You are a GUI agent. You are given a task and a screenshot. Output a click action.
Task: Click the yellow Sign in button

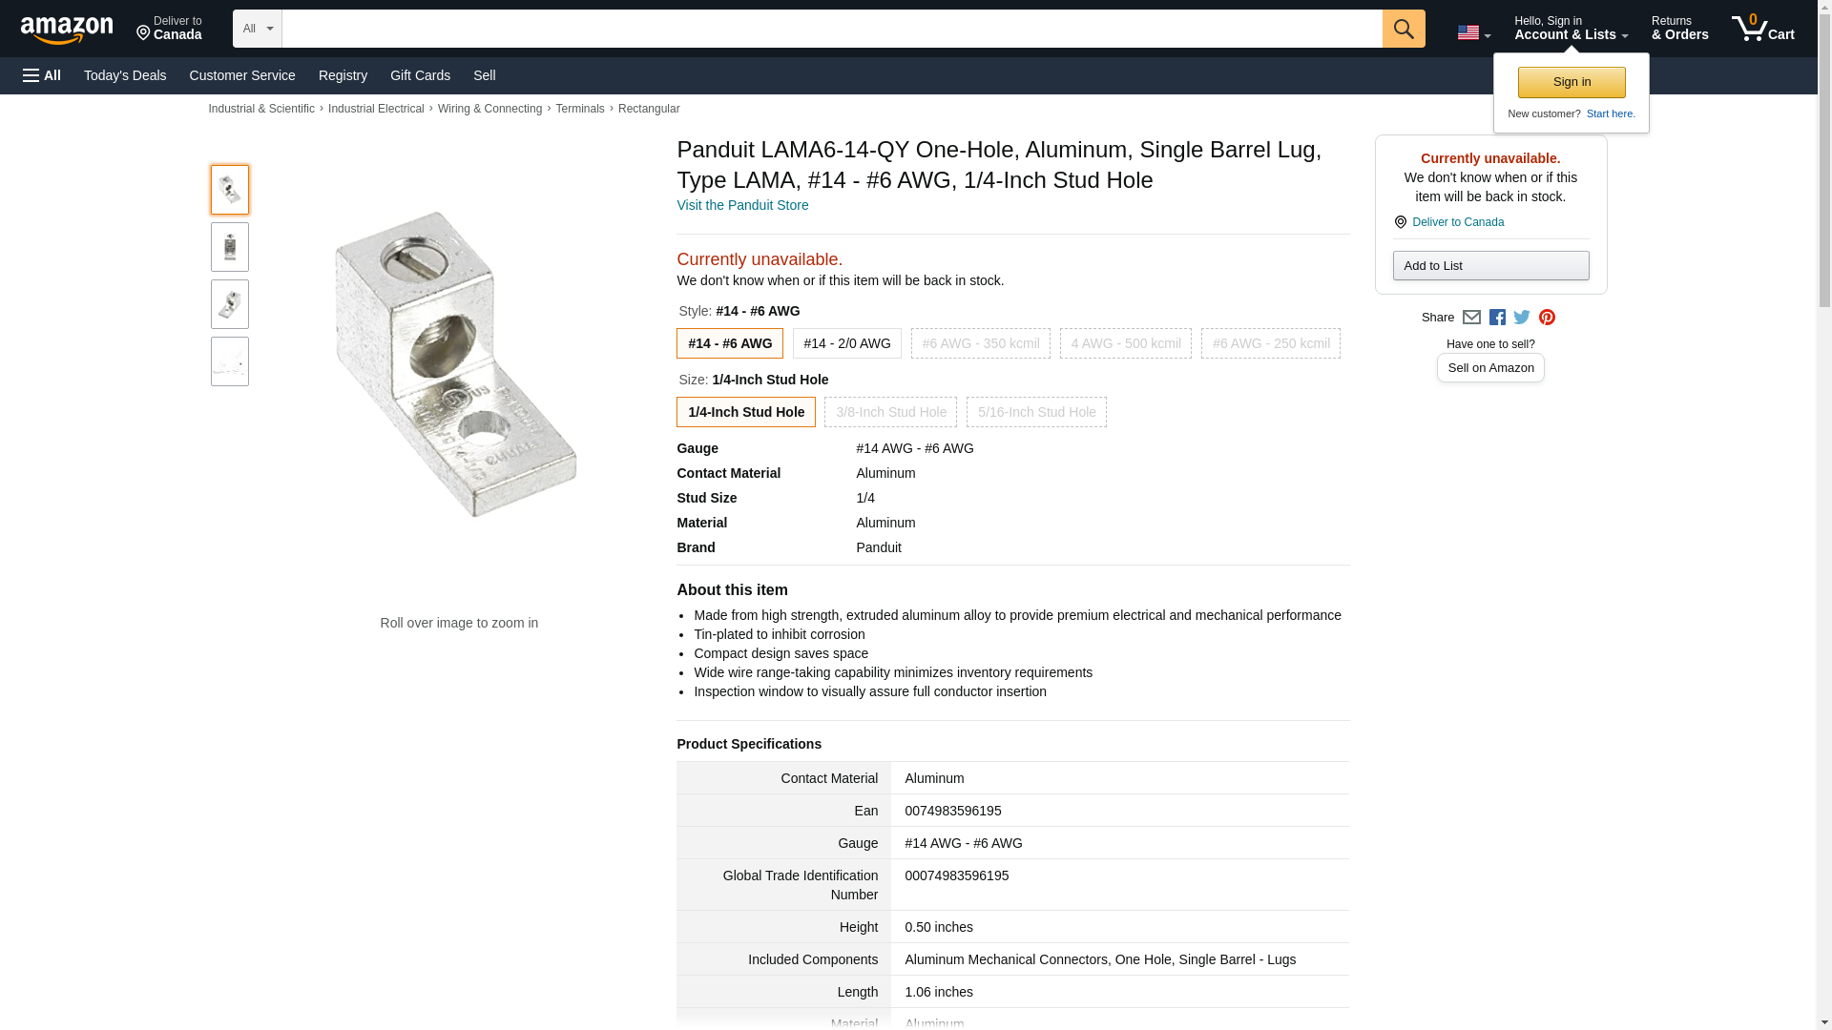point(1572,82)
